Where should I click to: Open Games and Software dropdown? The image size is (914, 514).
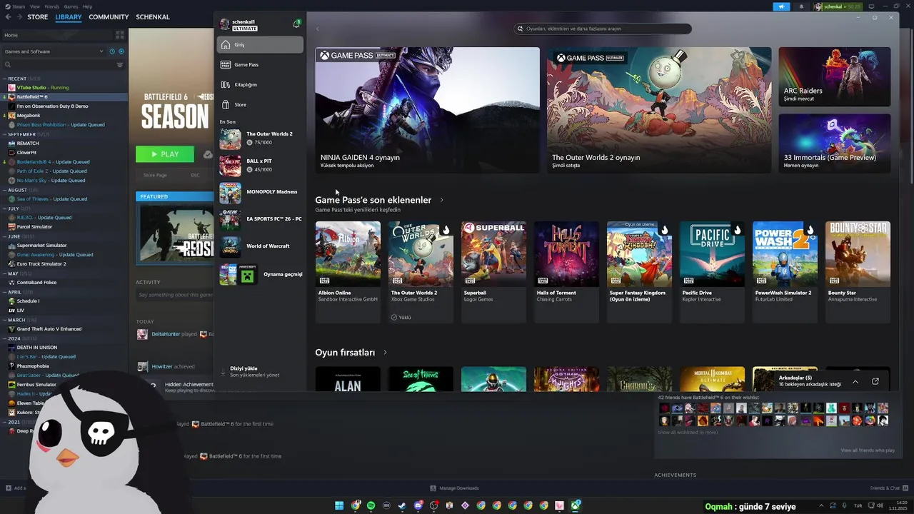click(x=54, y=51)
